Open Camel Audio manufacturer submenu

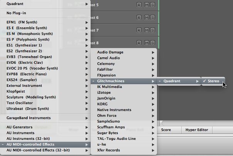pos(124,58)
